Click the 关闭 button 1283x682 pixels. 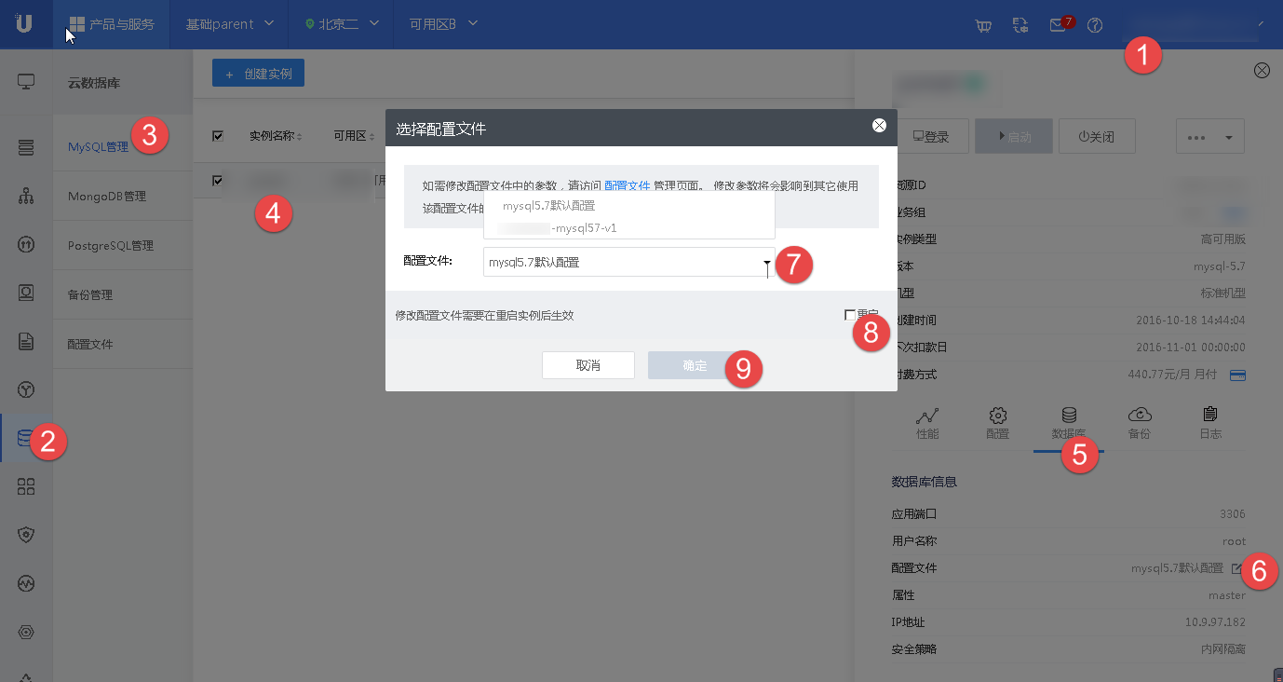tap(1097, 137)
